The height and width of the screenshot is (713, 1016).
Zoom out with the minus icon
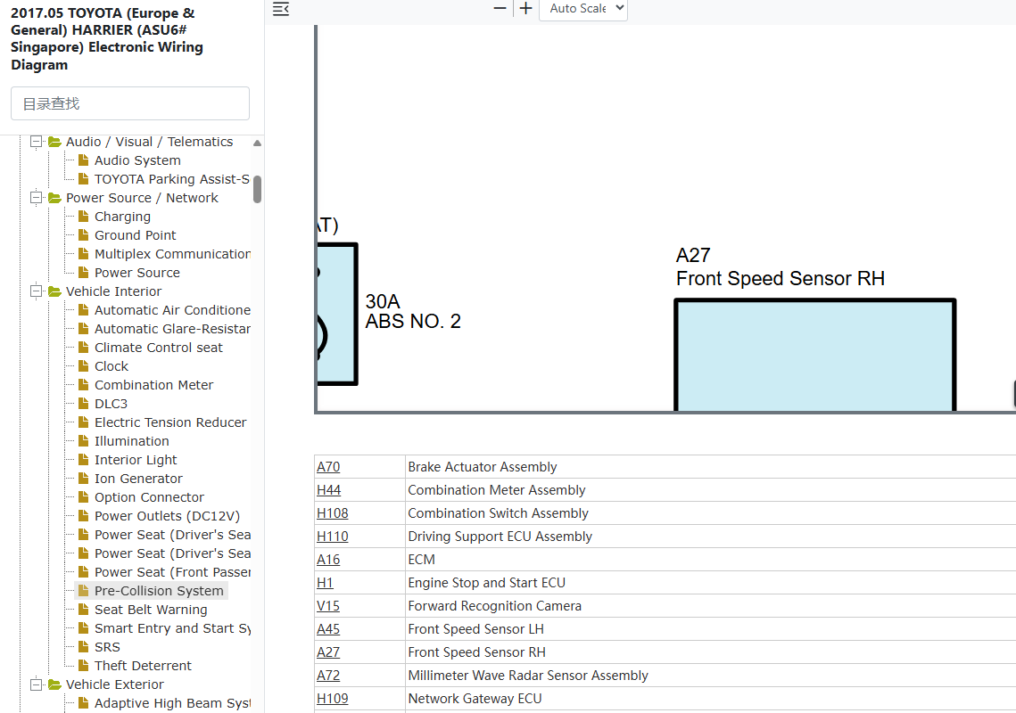(500, 8)
